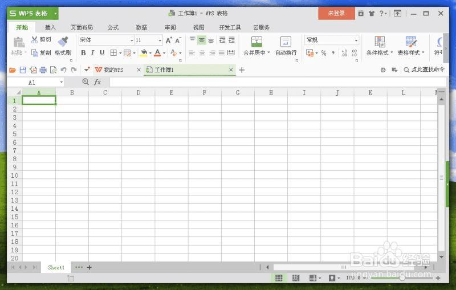The width and height of the screenshot is (456, 290).
Task: Apply comma thousands separator
Action: 333,53
